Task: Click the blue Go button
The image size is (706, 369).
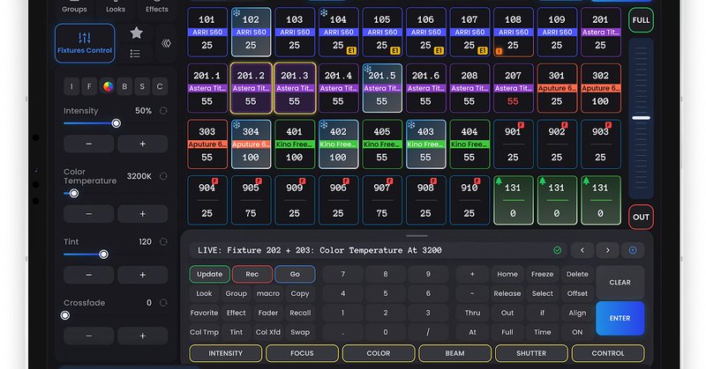Action: [x=295, y=274]
